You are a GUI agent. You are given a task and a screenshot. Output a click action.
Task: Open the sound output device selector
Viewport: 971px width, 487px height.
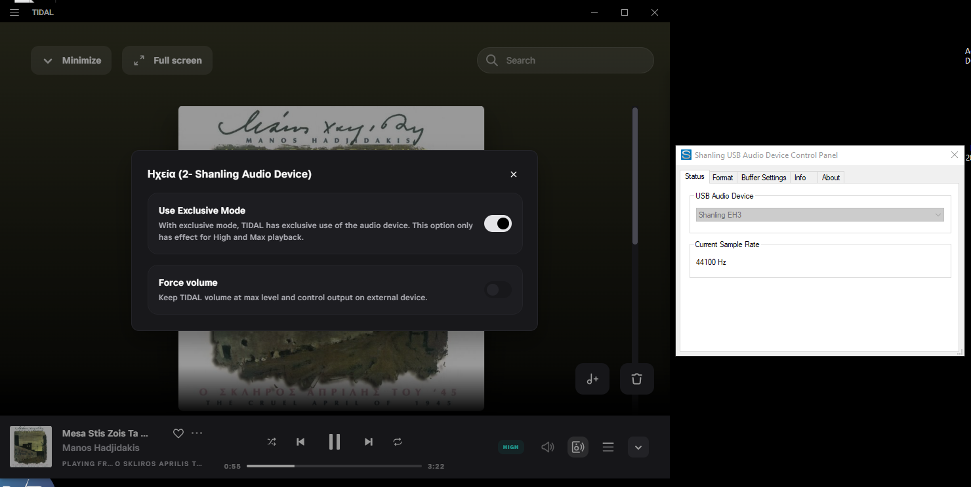[577, 447]
